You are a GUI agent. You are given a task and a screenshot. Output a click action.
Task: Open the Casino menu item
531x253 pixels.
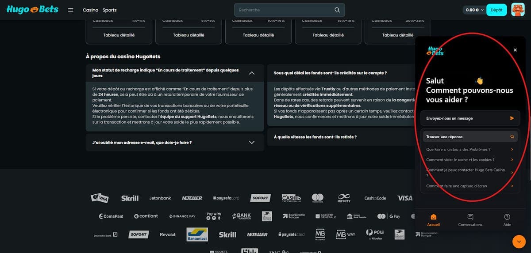(90, 10)
